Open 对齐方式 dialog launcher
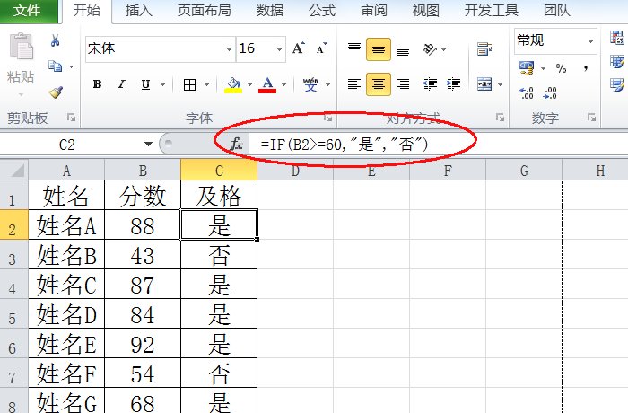 point(500,117)
